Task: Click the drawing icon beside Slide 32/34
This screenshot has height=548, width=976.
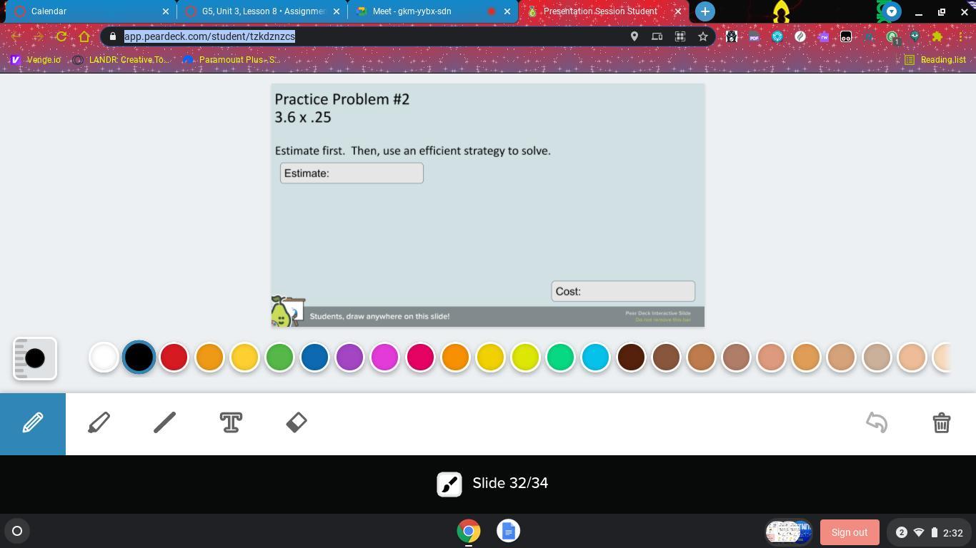Action: coord(449,484)
